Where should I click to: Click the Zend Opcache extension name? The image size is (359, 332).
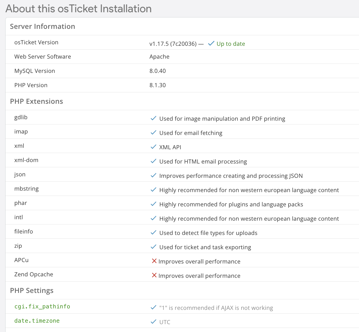(x=34, y=275)
